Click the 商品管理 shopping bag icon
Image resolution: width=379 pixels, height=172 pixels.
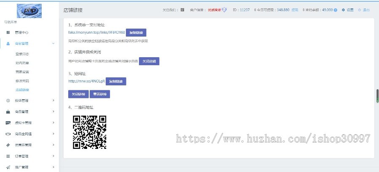pyautogui.click(x=8, y=112)
